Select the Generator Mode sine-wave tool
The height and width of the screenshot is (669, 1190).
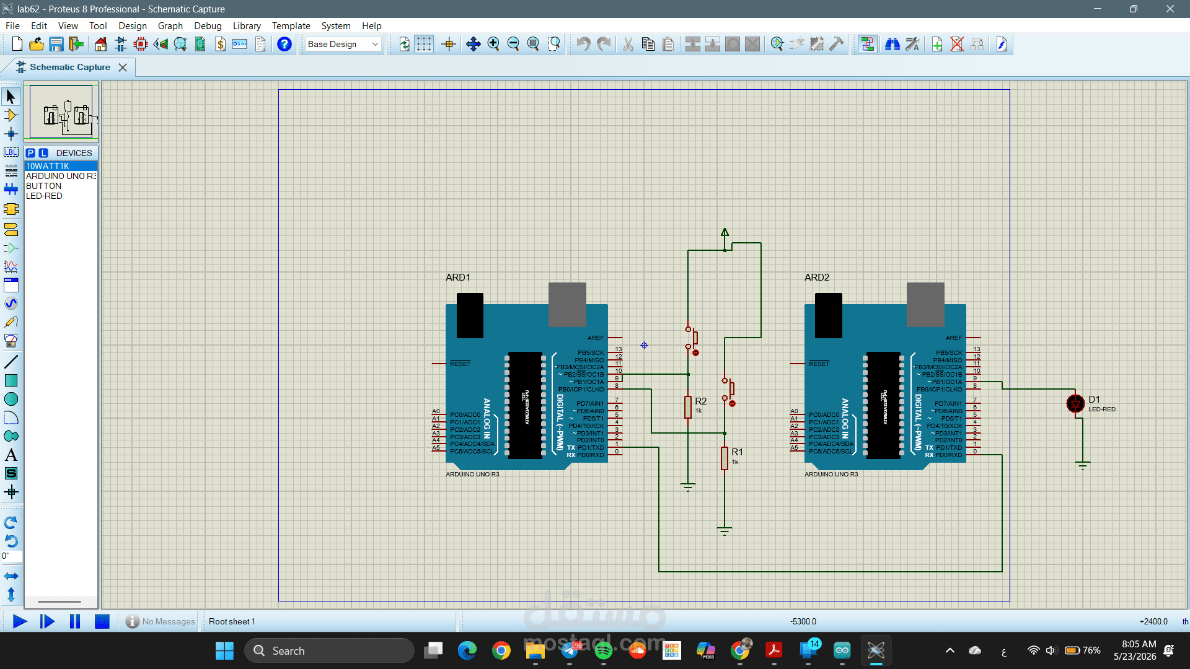pyautogui.click(x=11, y=304)
